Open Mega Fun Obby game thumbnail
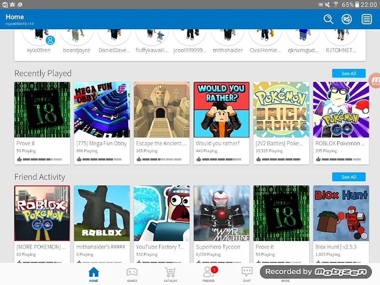 coord(102,110)
